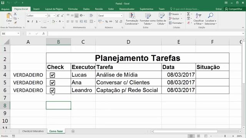Viewport: 246px width, 138px height.
Task: Select the Planejamento Tarefas title cell
Action: coord(138,58)
